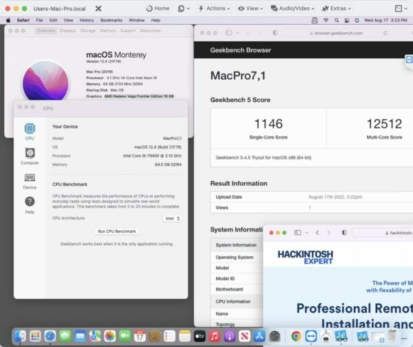Reload the Geekbench browser page
This screenshot has height=347, width=413.
pyautogui.click(x=385, y=33)
